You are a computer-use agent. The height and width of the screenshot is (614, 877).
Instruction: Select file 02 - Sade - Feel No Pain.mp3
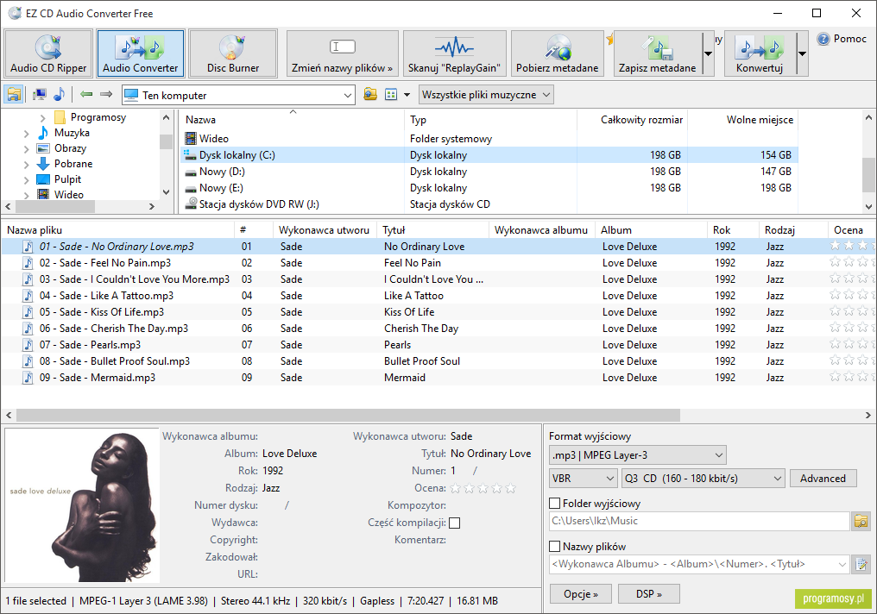point(105,262)
